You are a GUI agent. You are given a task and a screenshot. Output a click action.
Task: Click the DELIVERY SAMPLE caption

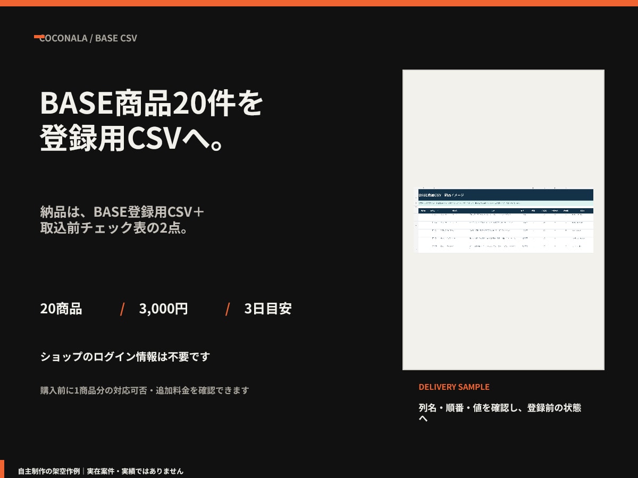click(x=454, y=387)
